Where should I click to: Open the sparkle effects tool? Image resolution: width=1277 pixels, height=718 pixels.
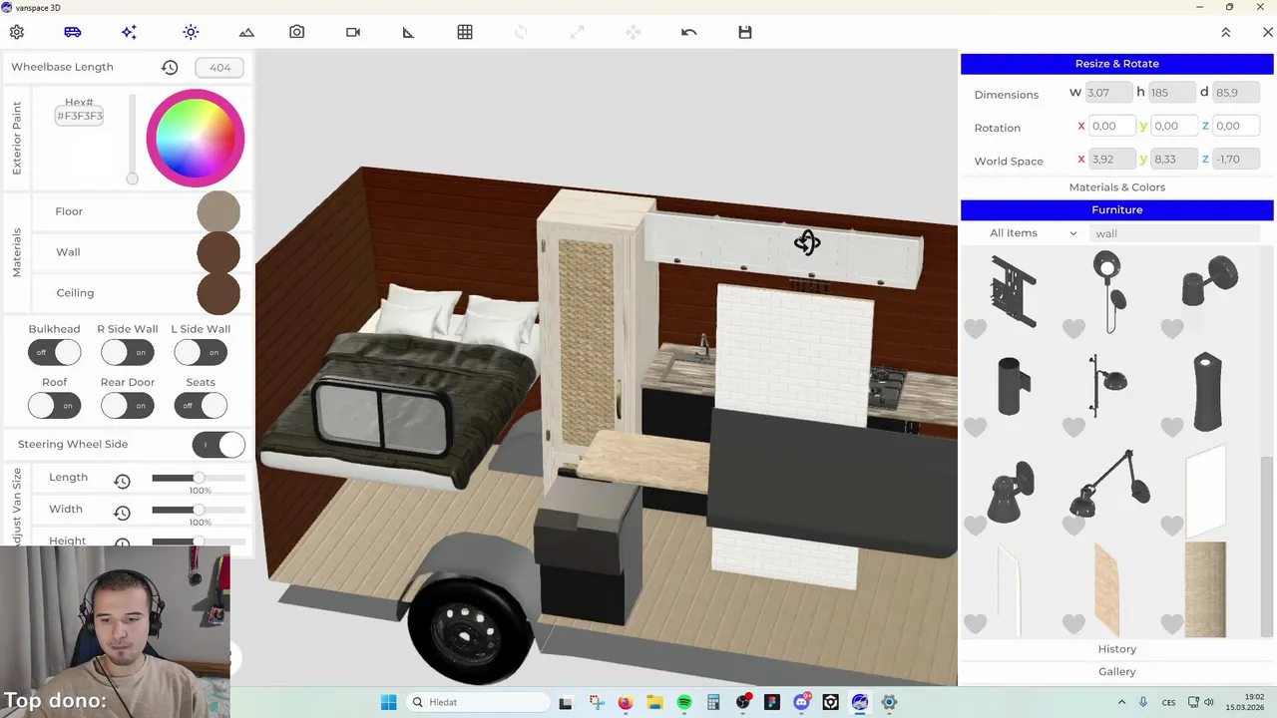tap(129, 32)
